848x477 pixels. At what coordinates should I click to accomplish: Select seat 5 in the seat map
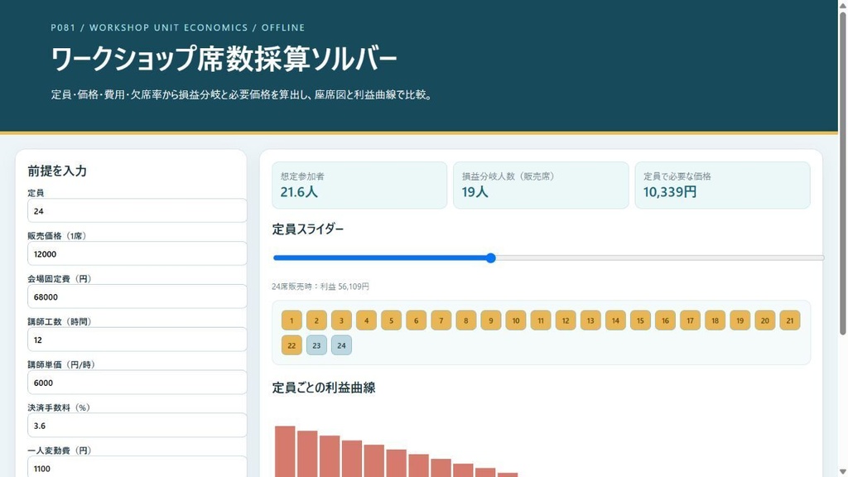[x=391, y=320]
